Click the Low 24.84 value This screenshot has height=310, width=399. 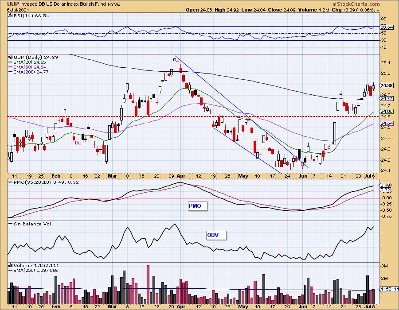[253, 10]
